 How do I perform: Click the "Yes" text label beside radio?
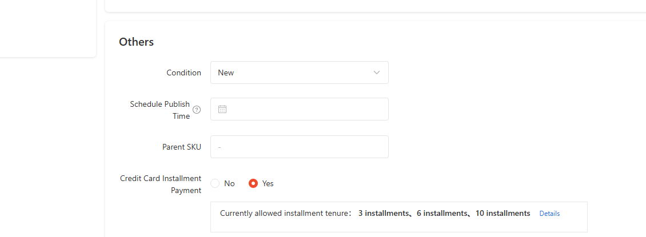268,183
